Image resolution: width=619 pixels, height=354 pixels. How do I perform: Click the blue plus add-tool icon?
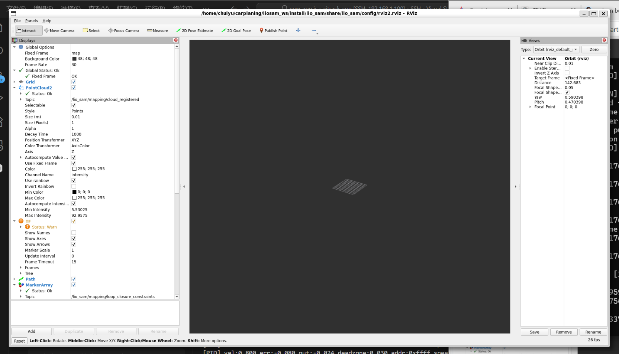coord(298,30)
